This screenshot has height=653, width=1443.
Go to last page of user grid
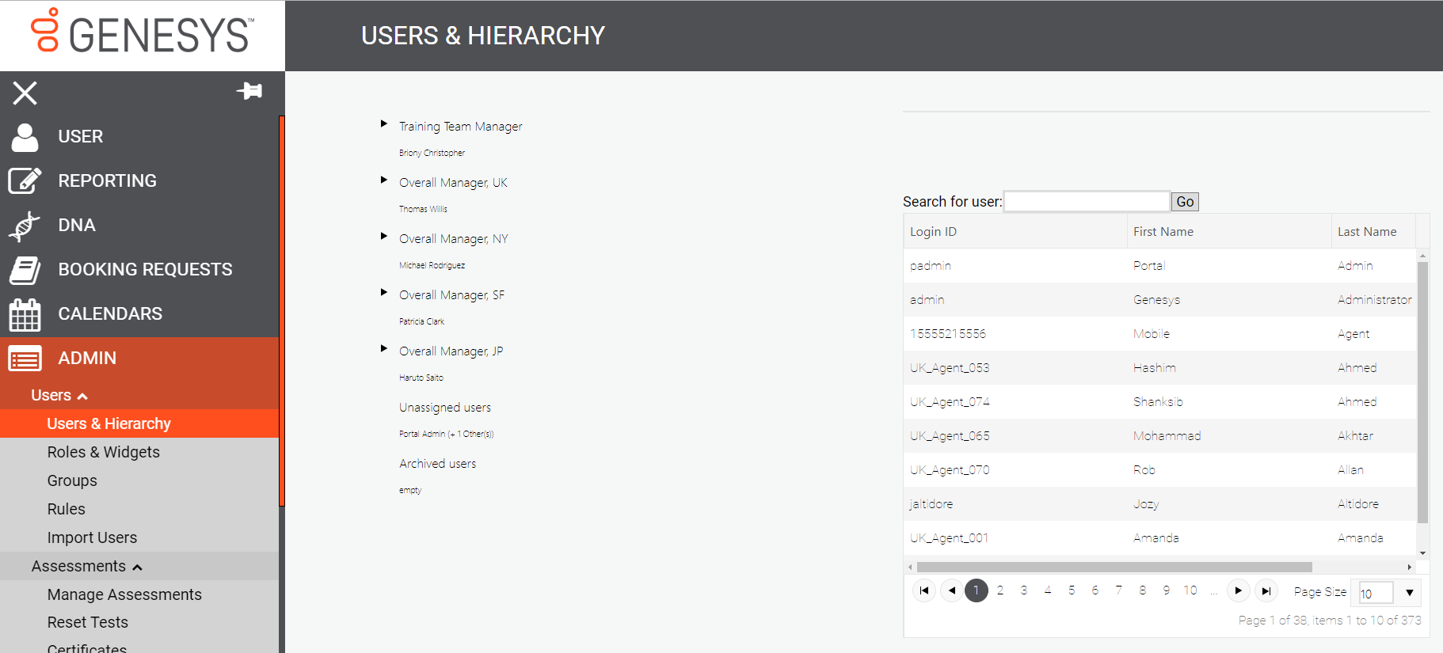[x=1266, y=591]
